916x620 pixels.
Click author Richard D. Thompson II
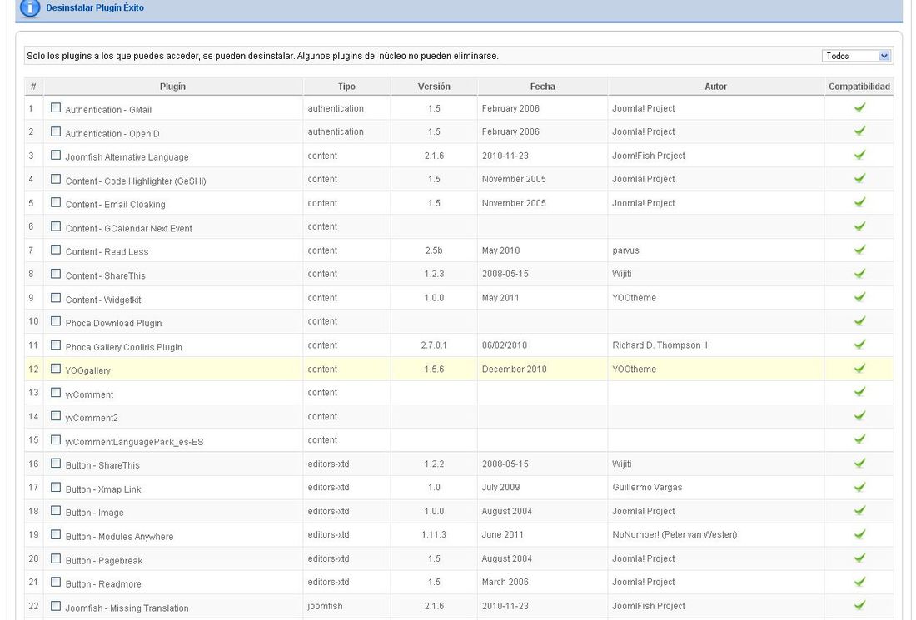pyautogui.click(x=660, y=345)
